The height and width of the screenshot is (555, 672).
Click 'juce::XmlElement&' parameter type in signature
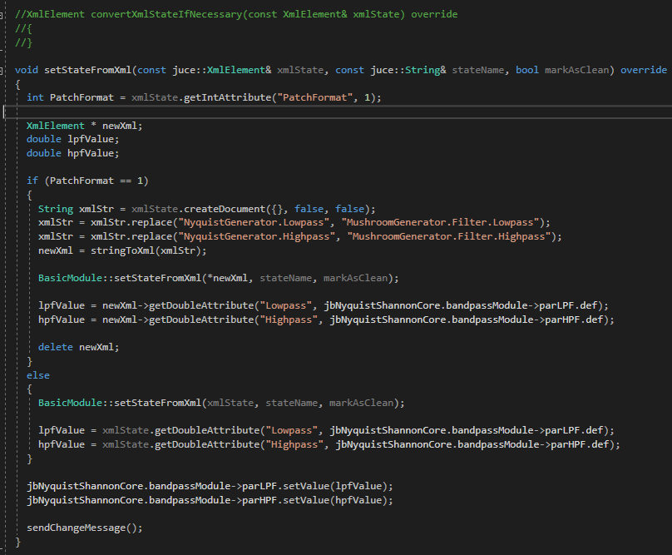coord(222,70)
